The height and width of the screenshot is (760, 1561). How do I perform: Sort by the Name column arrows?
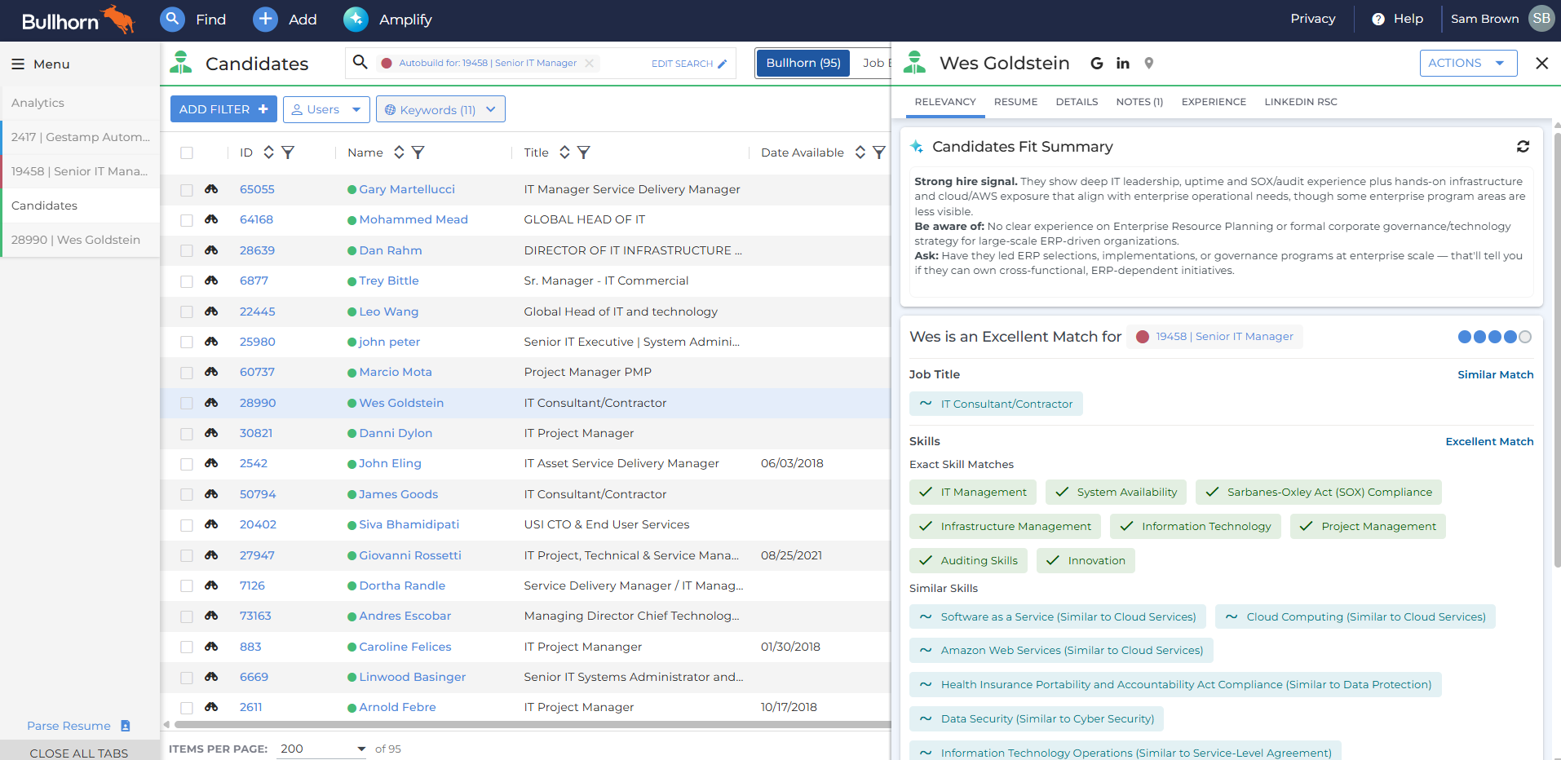tap(399, 152)
